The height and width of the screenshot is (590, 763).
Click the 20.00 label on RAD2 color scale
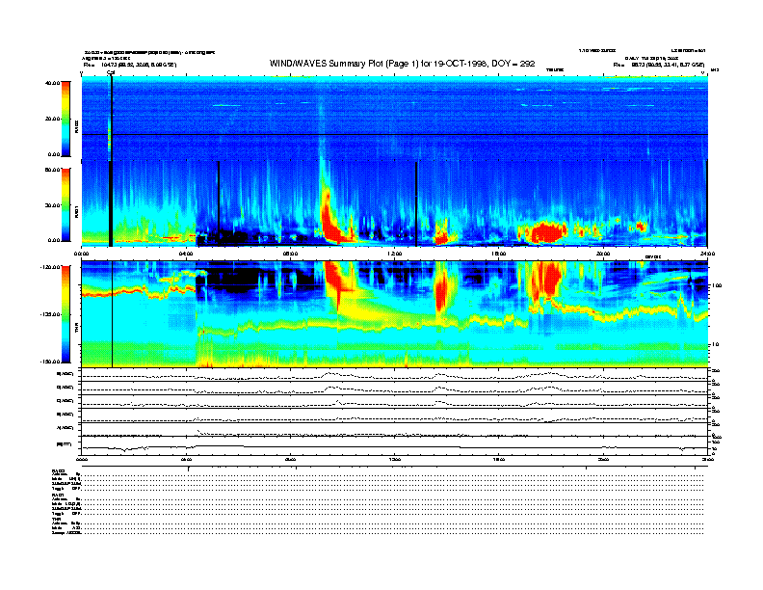click(x=53, y=119)
